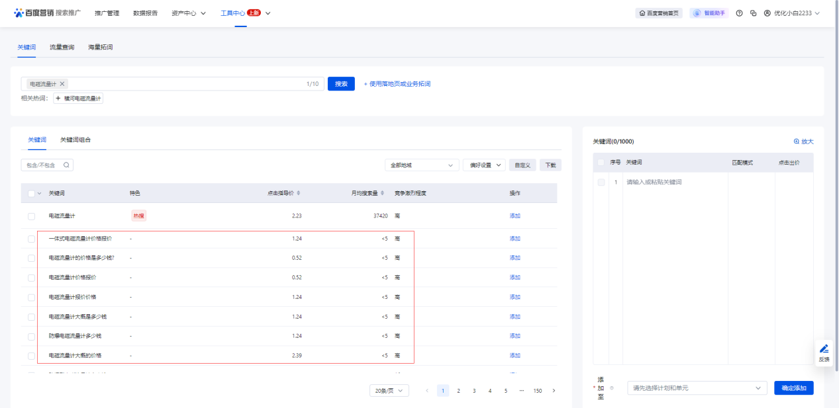Remove the 电磁流量计 search tag
Image resolution: width=839 pixels, height=408 pixels.
pos(62,84)
